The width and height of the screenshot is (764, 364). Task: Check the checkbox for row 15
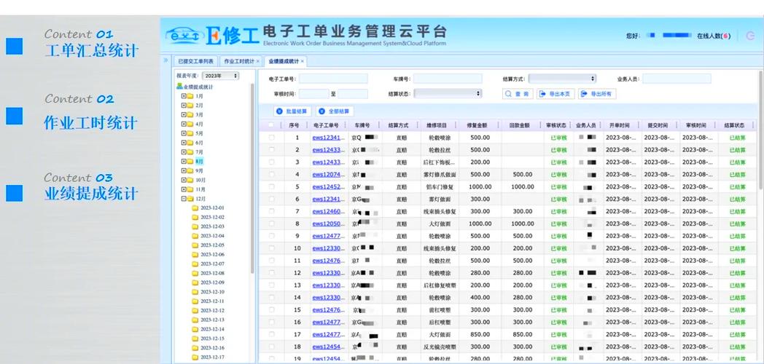click(271, 310)
